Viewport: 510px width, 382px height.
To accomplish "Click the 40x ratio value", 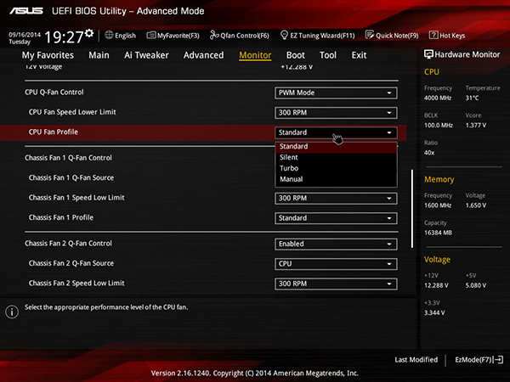I will click(429, 153).
